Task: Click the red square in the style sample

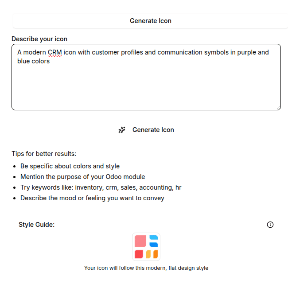Action: point(139,254)
